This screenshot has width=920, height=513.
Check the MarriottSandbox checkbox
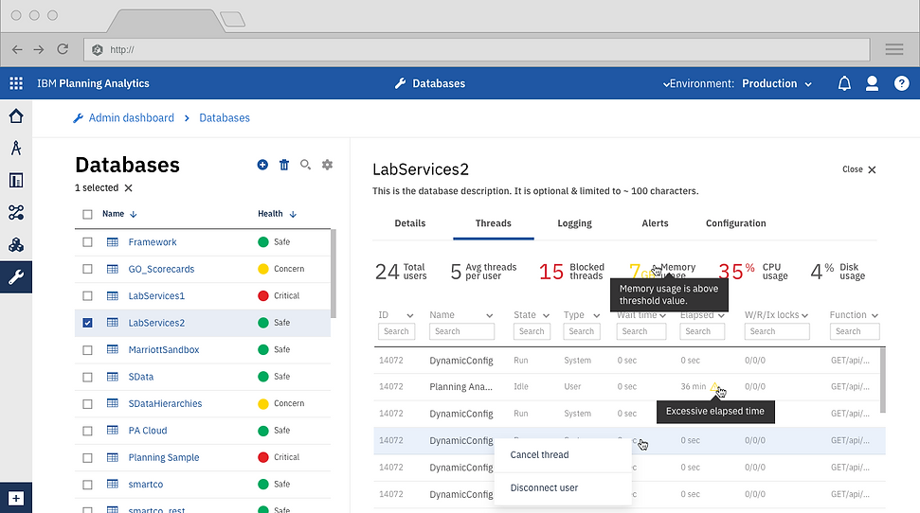point(87,350)
